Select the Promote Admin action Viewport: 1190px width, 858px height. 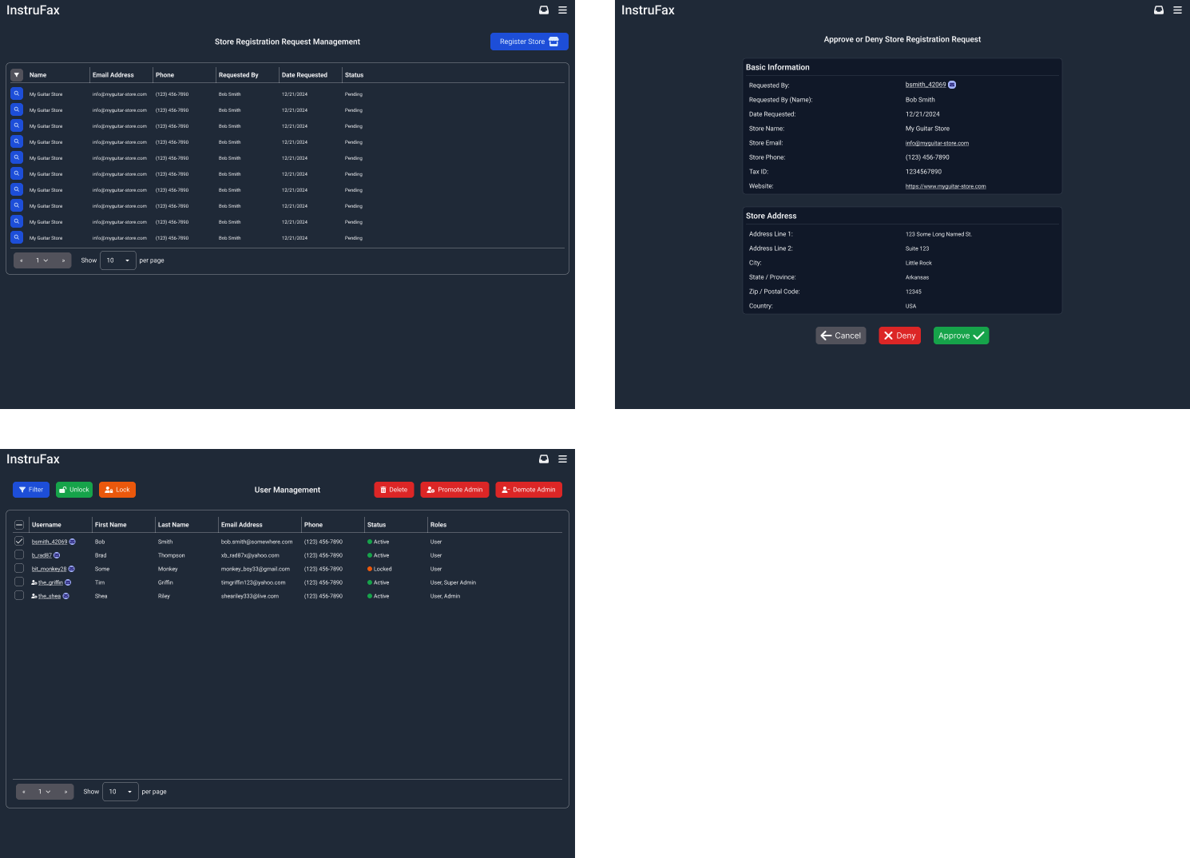coord(454,489)
